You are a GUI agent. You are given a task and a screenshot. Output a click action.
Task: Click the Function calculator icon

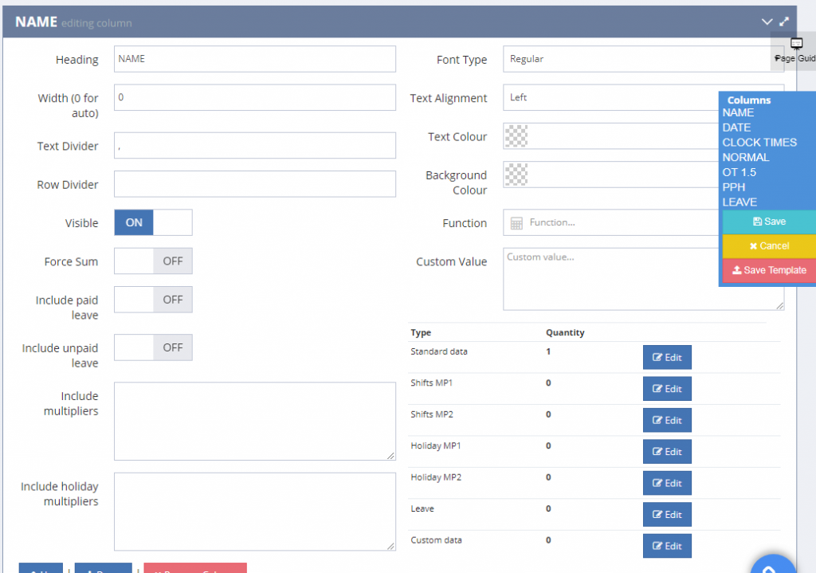tap(516, 223)
